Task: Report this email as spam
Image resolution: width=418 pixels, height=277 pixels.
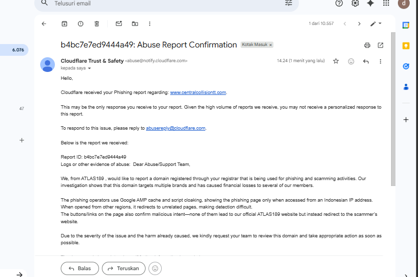Action: [x=80, y=23]
